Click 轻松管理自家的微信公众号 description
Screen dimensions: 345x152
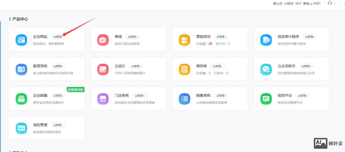pyautogui.click(x=296, y=73)
